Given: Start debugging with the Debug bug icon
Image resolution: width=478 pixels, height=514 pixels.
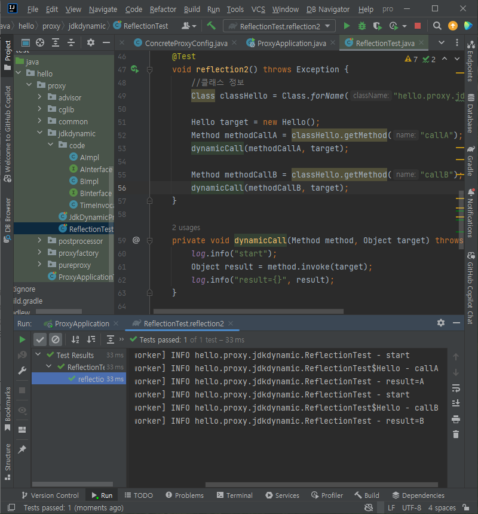Looking at the screenshot, I should 362,26.
